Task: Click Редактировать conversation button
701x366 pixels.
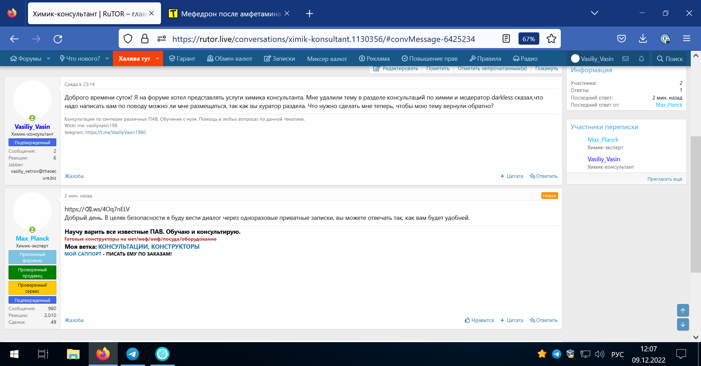Action: 396,68
